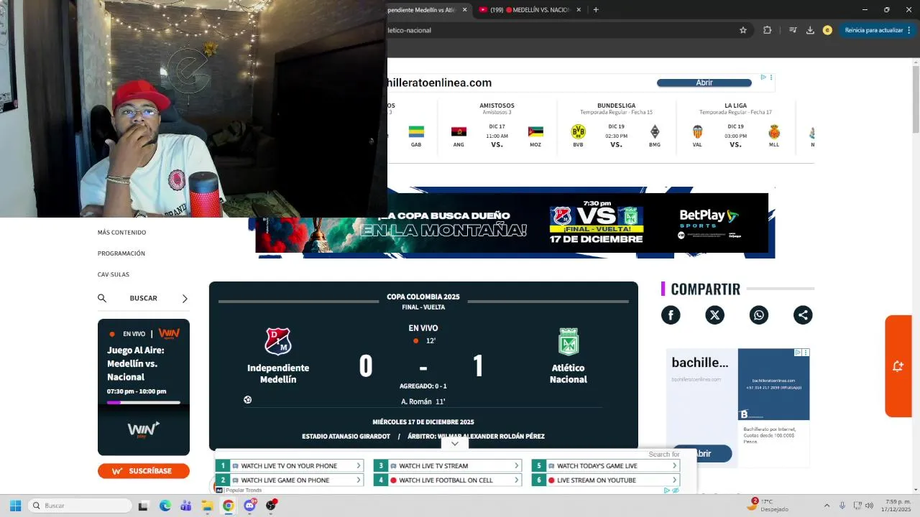Viewport: 920px width, 517px height.
Task: Click Reinicia para actualizar button
Action: coord(878,30)
